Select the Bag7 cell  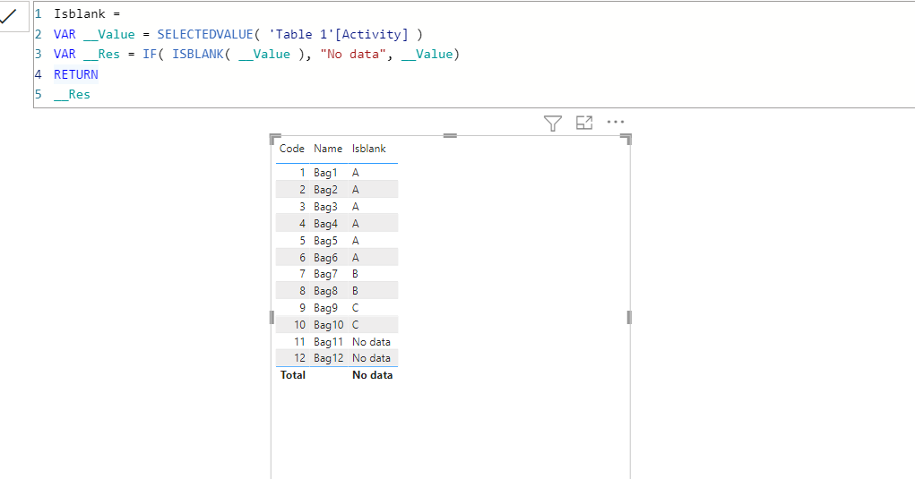(x=325, y=274)
